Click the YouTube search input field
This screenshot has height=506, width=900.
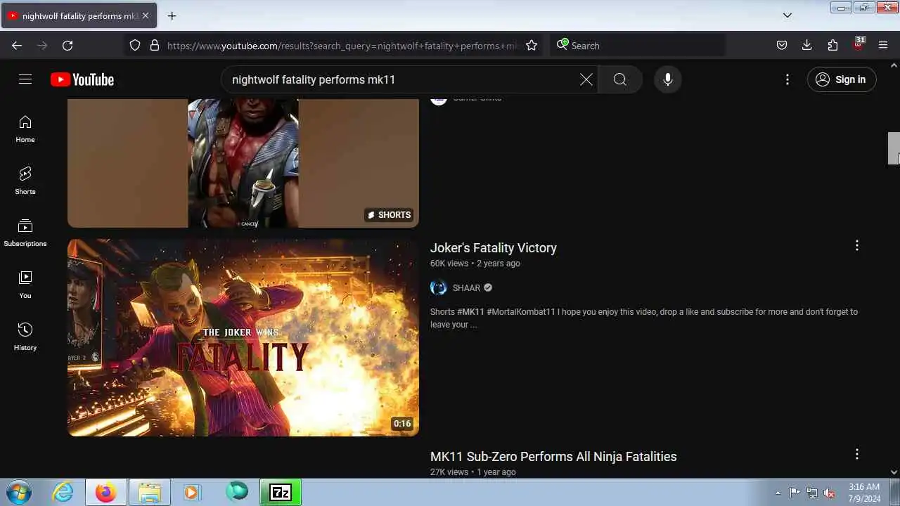tap(401, 79)
